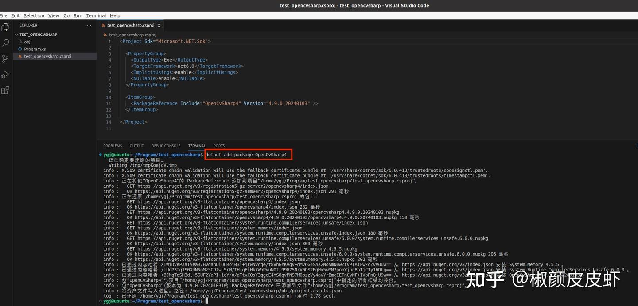The width and height of the screenshot is (638, 306).
Task: Open the Run and Debug view
Action: [5, 74]
